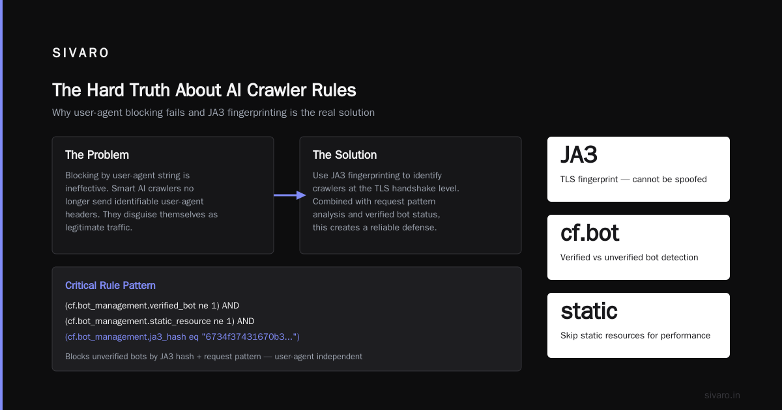Open The Solution card heading
The width and height of the screenshot is (782, 410).
[345, 155]
